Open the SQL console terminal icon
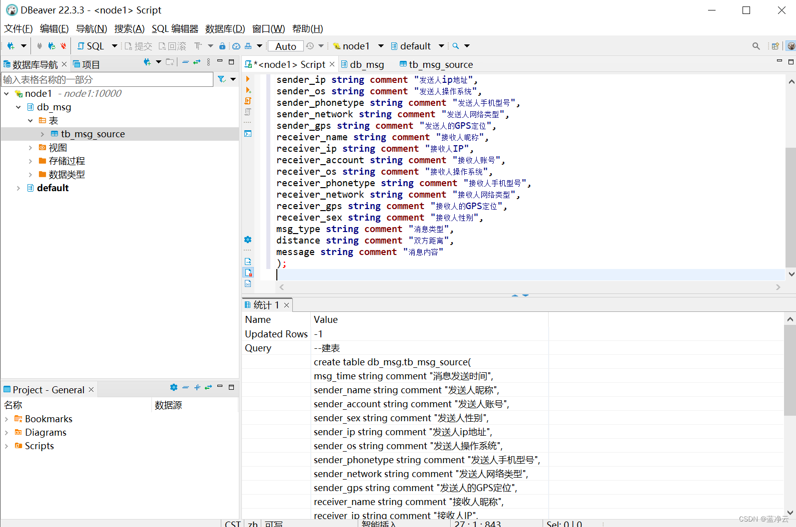Image resolution: width=796 pixels, height=527 pixels. point(248,134)
